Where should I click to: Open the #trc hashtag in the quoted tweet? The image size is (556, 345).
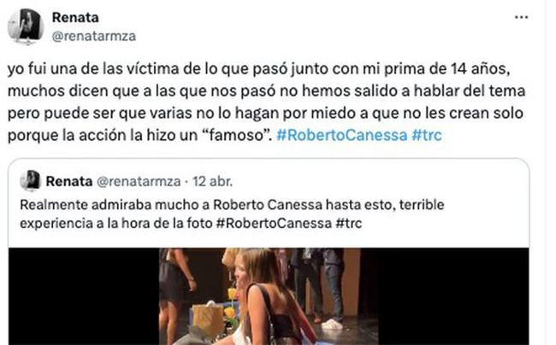click(348, 223)
